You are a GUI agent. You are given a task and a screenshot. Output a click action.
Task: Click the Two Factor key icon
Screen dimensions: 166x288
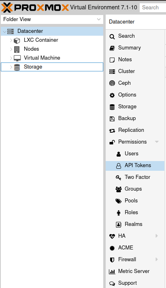(119, 177)
